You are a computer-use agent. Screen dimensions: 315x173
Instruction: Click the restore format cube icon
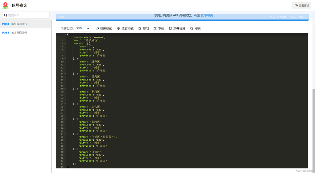pyautogui.click(x=118, y=28)
